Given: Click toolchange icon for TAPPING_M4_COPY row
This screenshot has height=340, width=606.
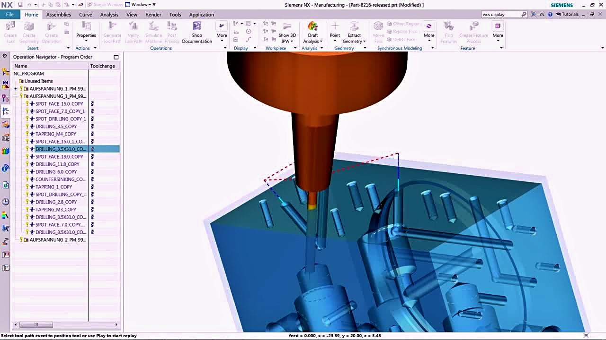Looking at the screenshot, I should coord(92,134).
